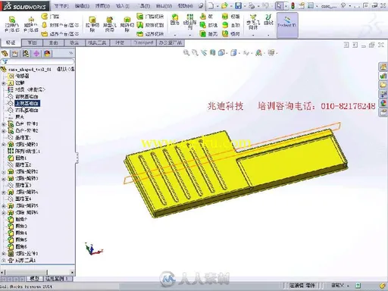The width and height of the screenshot is (388, 291).
Task: Choose the Boundary Boss/Base tool
Action: 61,33
